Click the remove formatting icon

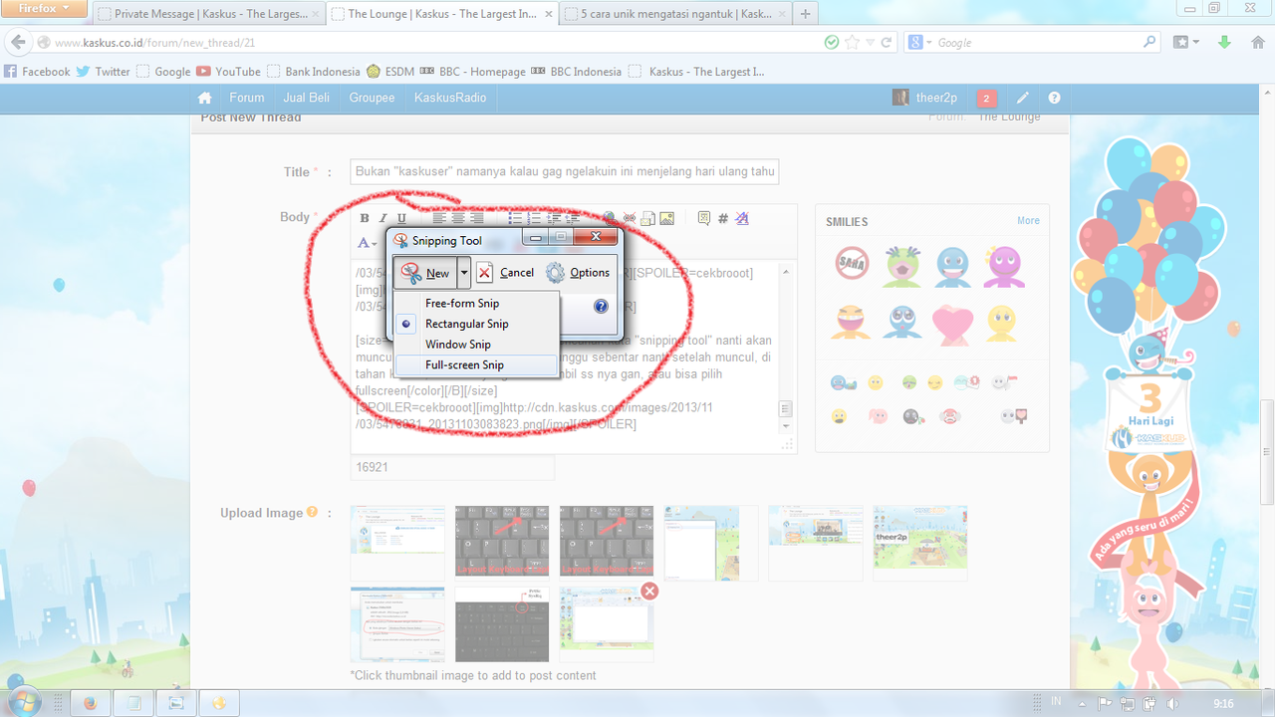(x=742, y=218)
